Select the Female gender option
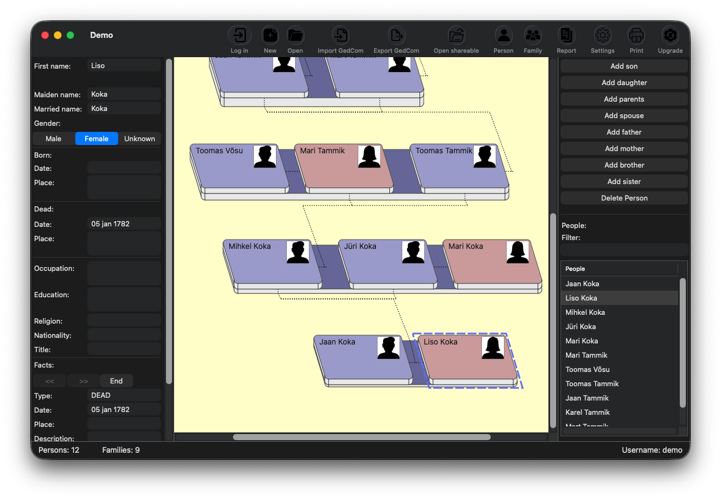This screenshot has width=721, height=500. [x=96, y=138]
